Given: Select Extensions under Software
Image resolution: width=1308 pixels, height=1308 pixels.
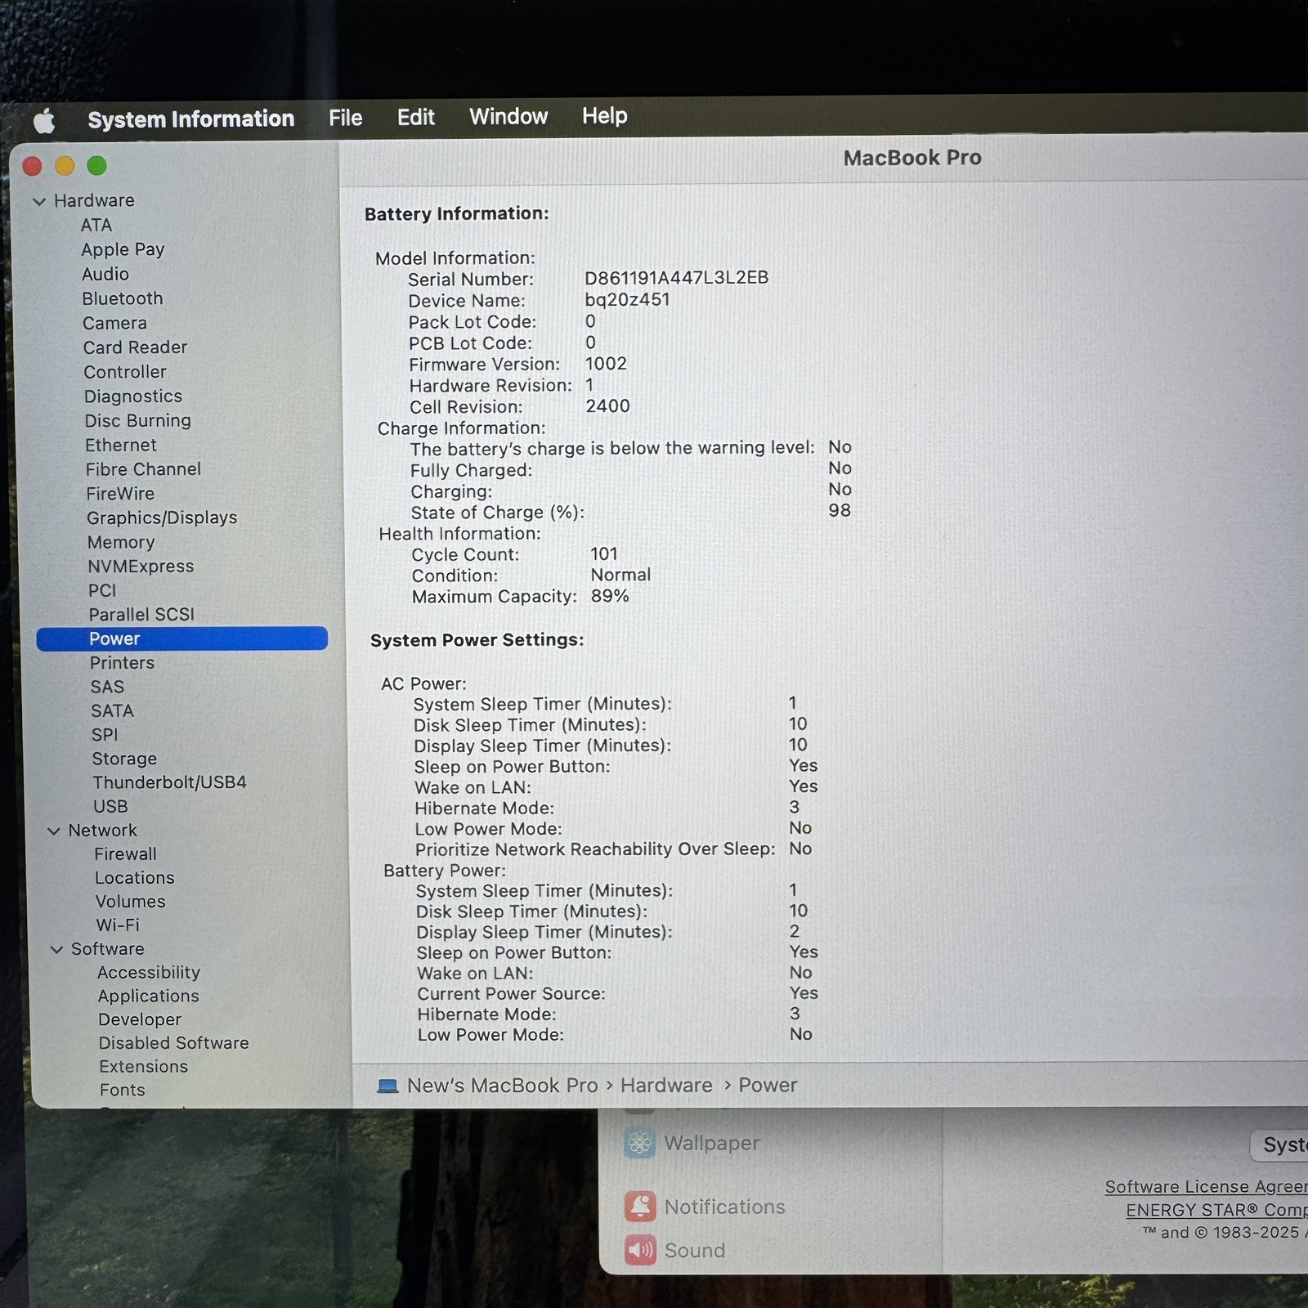Looking at the screenshot, I should [x=143, y=1067].
